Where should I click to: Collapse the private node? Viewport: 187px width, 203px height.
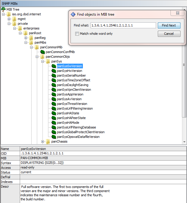pos(9,24)
